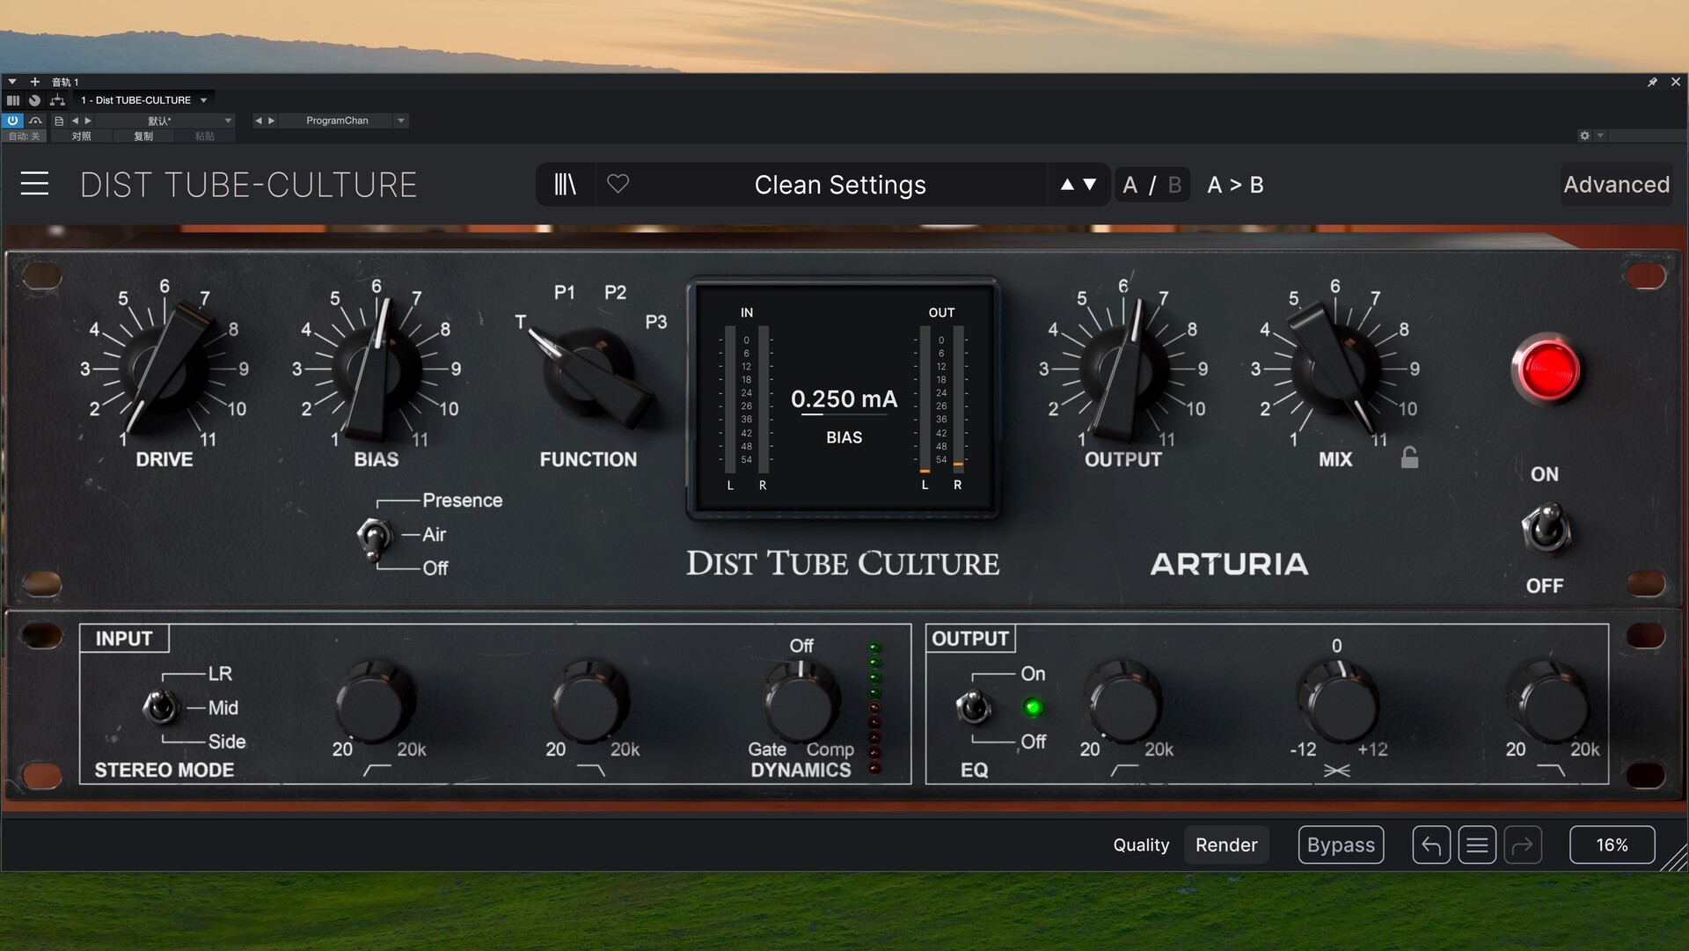The image size is (1689, 951).
Task: Toggle automation mode 自动: 关
Action: (x=25, y=136)
